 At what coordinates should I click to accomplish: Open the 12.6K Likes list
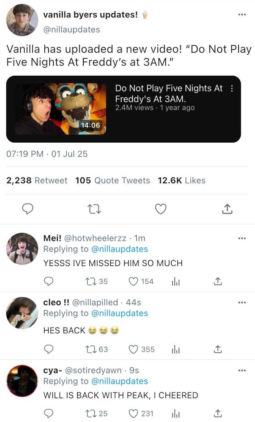pos(182,181)
